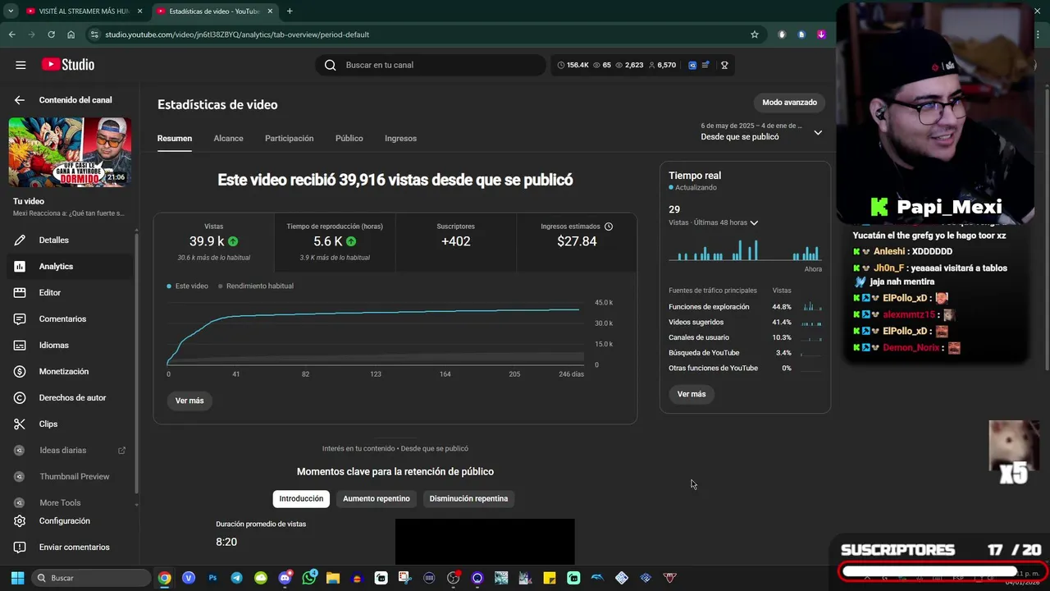Click the YouTube Studio logo
The height and width of the screenshot is (591, 1050).
coord(68,65)
